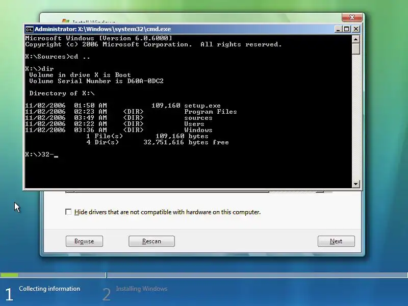The height and width of the screenshot is (306, 408).
Task: Close the Install Windows dialog behind
Action: 352,17
